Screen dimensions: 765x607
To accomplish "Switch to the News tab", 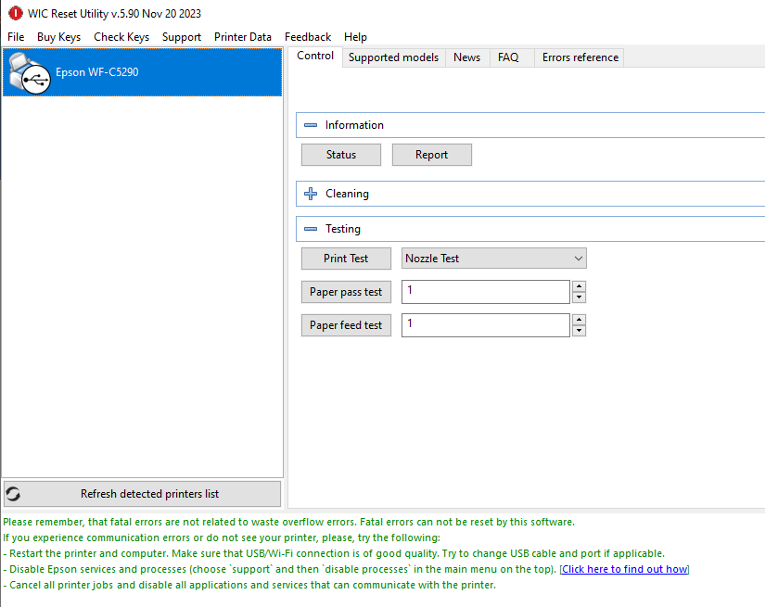I will point(467,57).
